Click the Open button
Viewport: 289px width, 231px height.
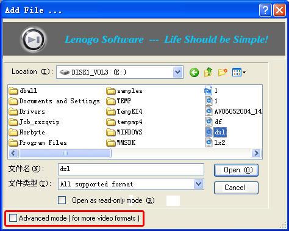point(236,170)
